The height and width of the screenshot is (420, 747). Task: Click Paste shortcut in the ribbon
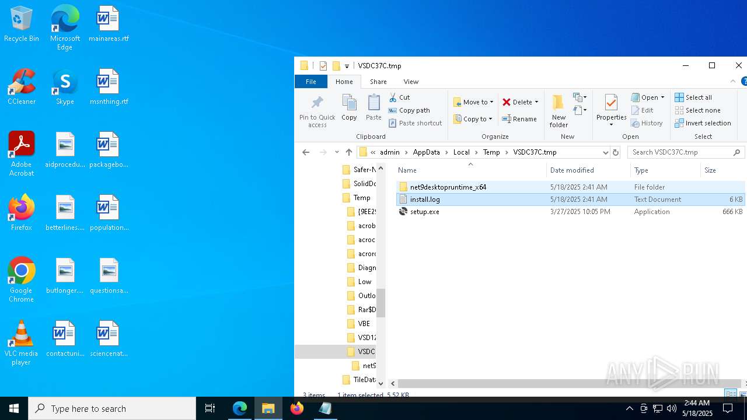(x=416, y=123)
